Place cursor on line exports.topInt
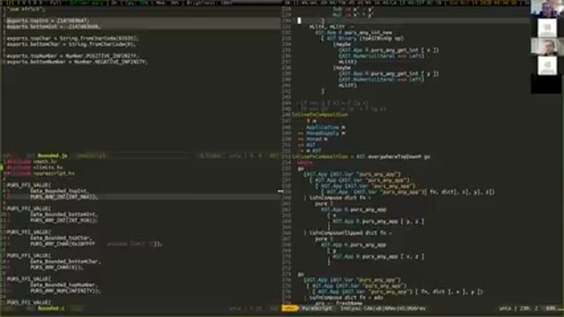Screen dimensions: 564x317 48,21
